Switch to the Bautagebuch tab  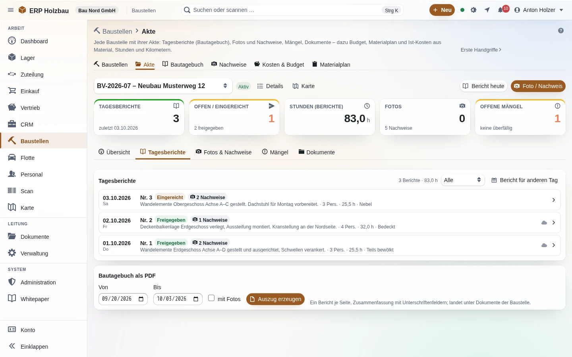[x=183, y=65]
